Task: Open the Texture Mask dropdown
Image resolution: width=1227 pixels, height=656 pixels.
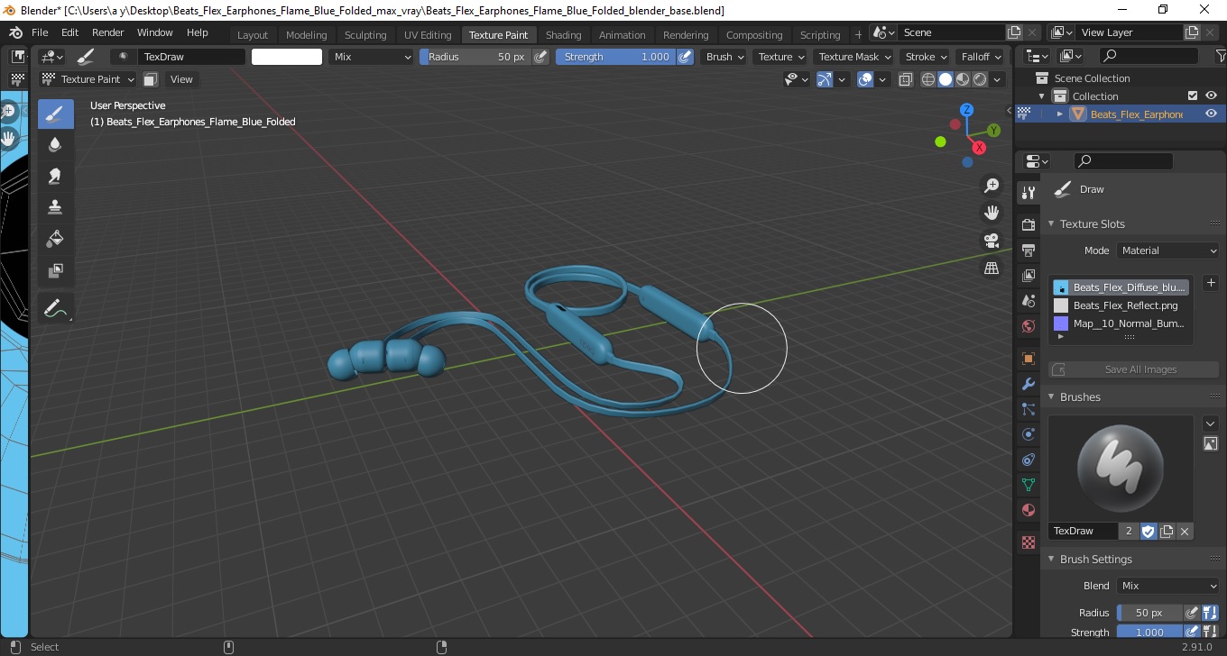Action: pyautogui.click(x=853, y=57)
